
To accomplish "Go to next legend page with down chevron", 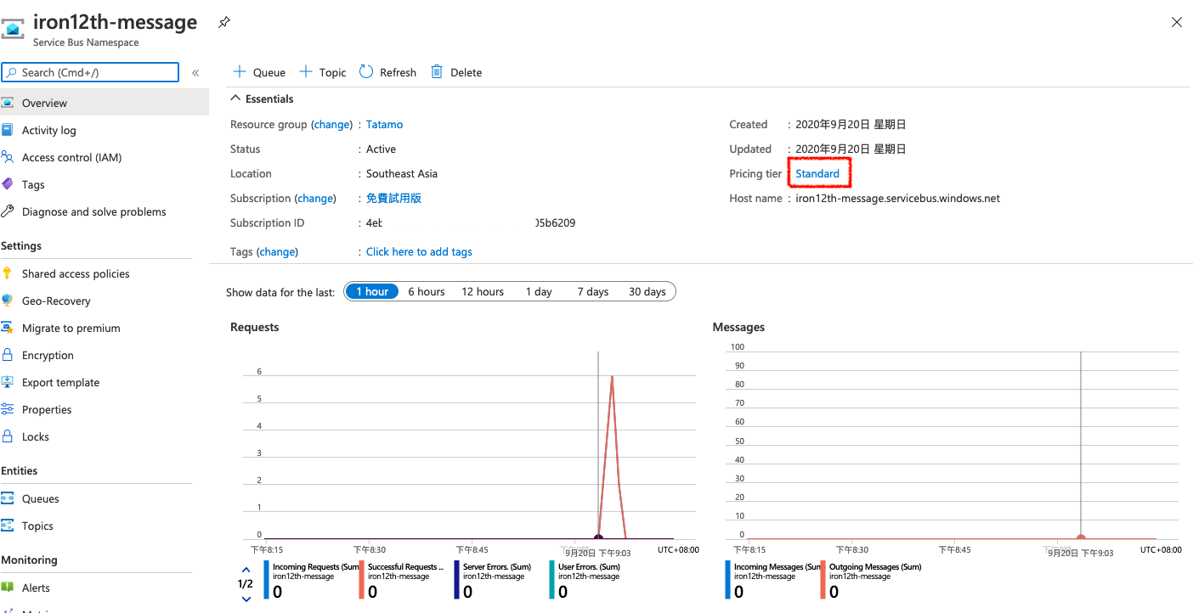I will coord(246,599).
